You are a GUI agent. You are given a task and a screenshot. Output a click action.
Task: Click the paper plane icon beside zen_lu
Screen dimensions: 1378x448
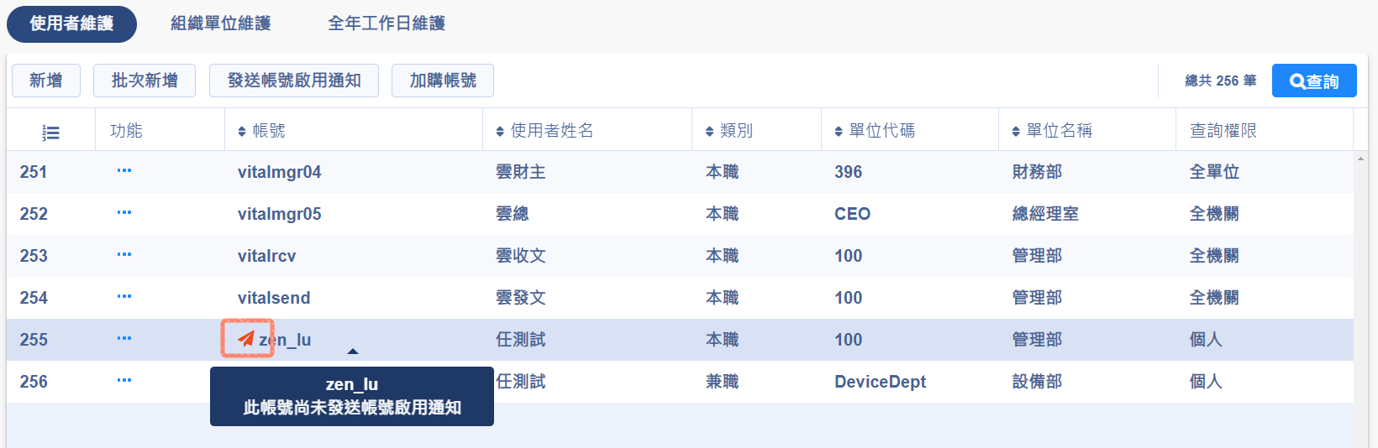pos(246,339)
